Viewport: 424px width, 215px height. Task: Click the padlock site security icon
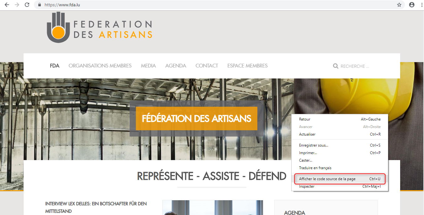click(40, 5)
